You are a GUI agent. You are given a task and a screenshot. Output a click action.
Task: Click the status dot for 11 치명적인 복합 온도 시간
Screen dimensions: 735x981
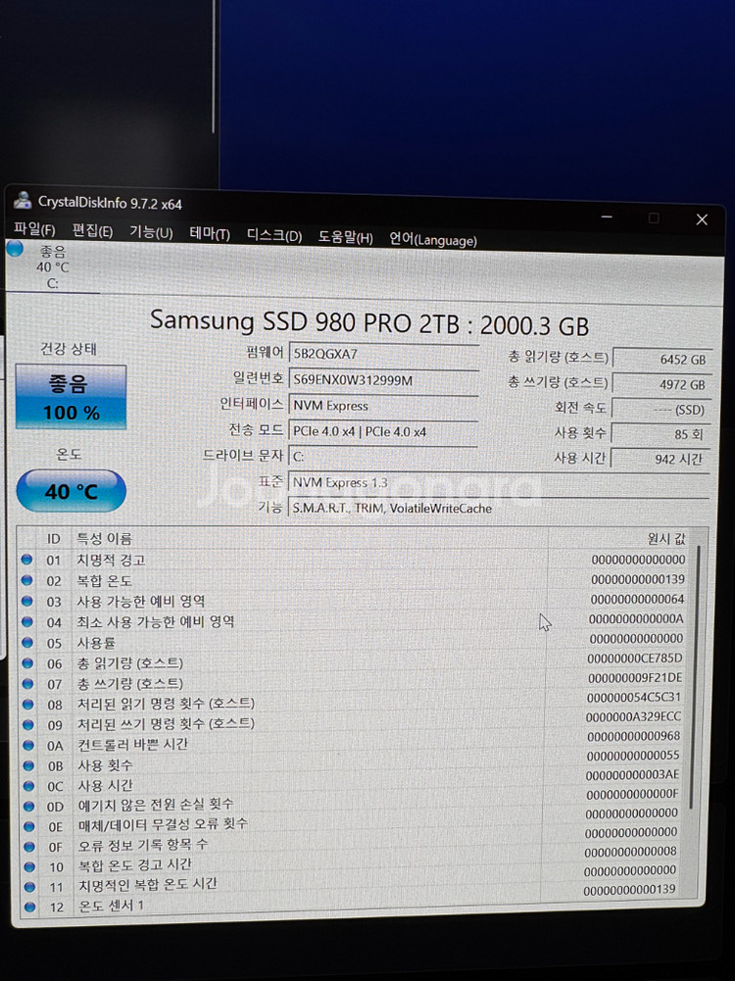click(x=29, y=887)
